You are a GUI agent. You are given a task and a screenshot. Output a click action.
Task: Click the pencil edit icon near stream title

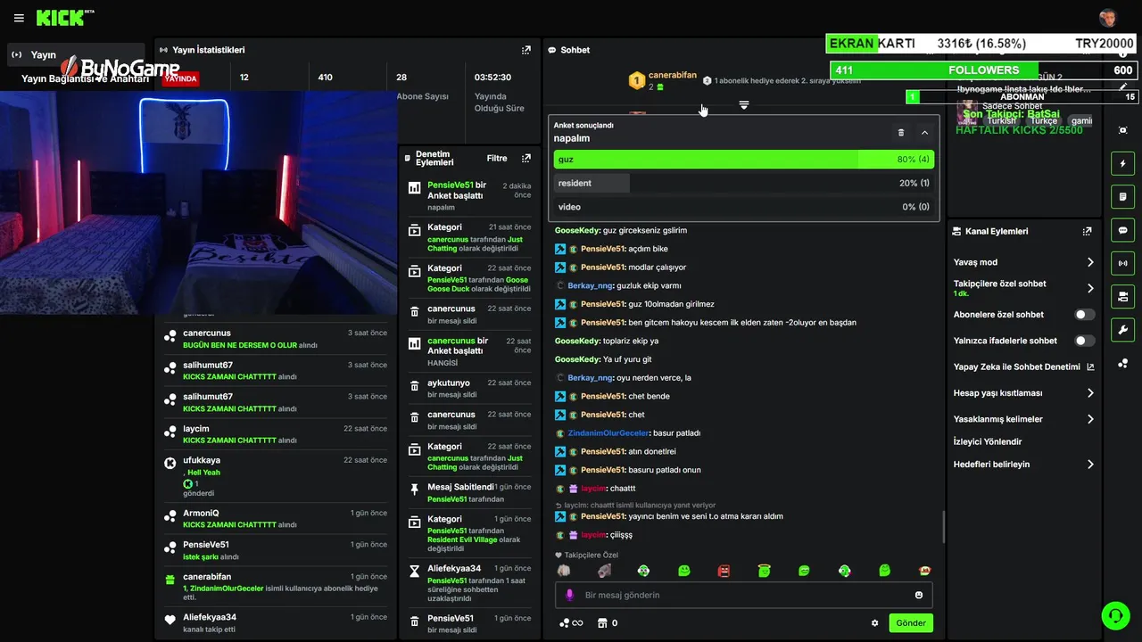(1122, 87)
